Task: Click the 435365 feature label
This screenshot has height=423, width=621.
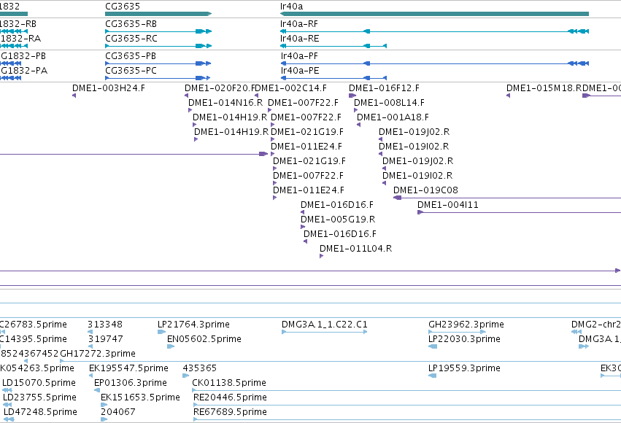Action: point(200,368)
